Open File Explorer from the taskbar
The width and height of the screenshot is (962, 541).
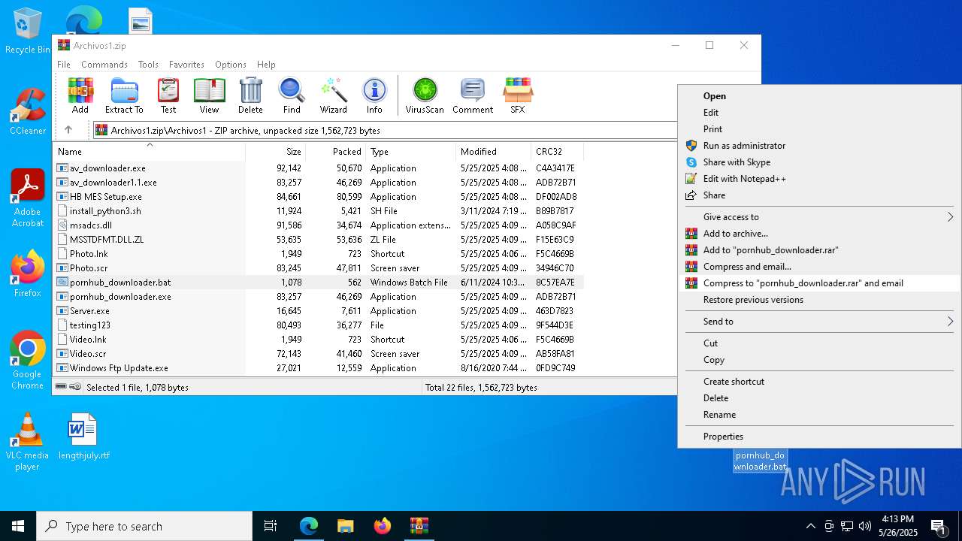point(345,526)
